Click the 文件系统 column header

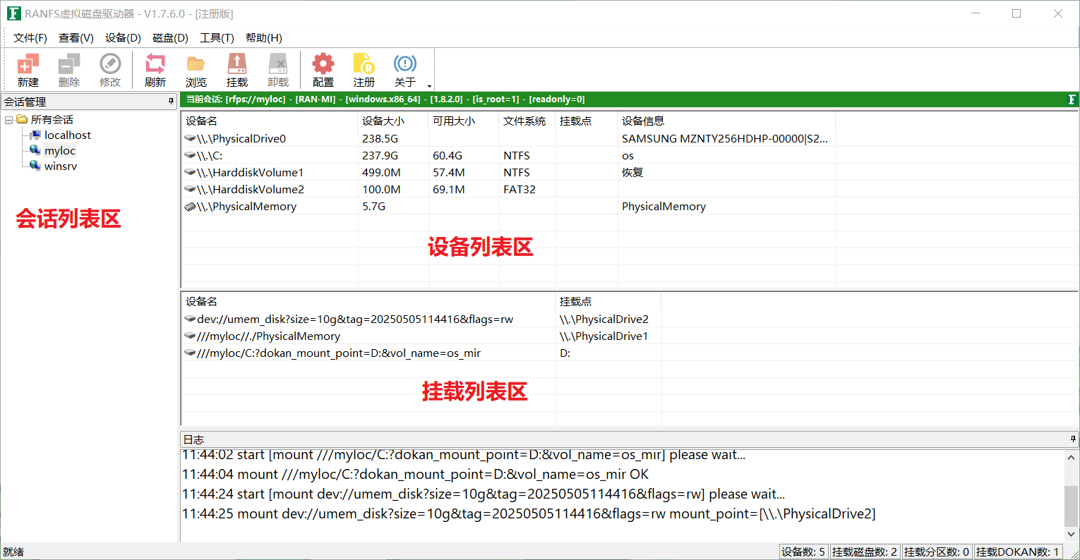tap(524, 121)
